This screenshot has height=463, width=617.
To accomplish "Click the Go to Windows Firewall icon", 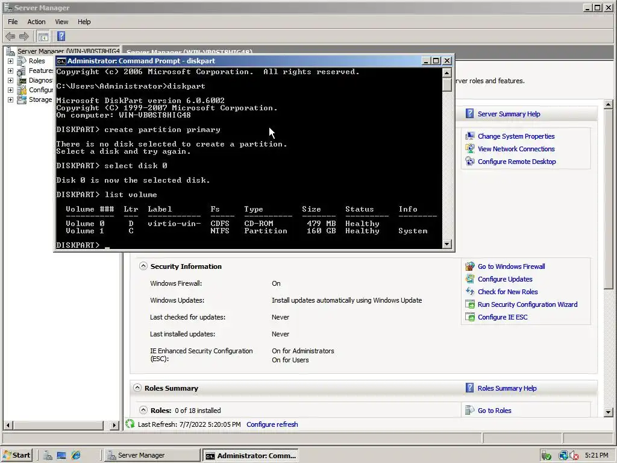I will tap(470, 266).
